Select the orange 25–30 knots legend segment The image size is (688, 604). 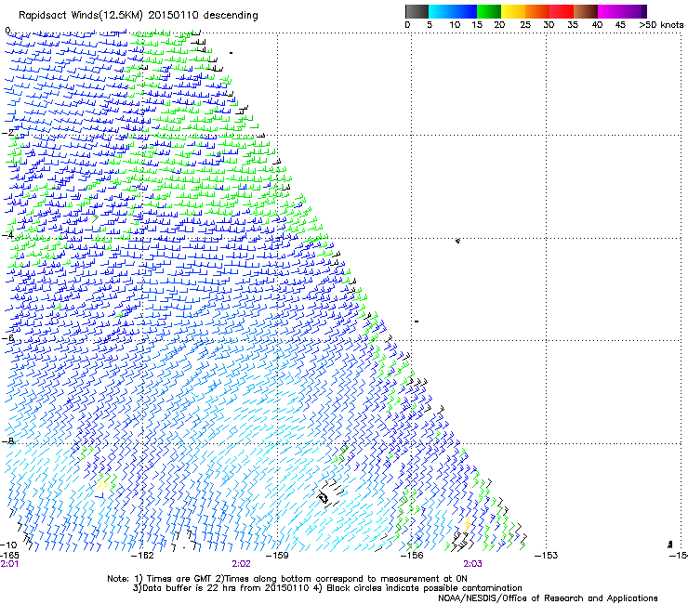coord(537,11)
